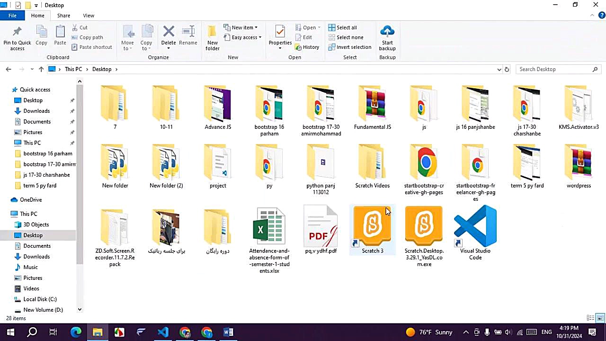Click Select all button
Image resolution: width=606 pixels, height=341 pixels.
point(343,27)
